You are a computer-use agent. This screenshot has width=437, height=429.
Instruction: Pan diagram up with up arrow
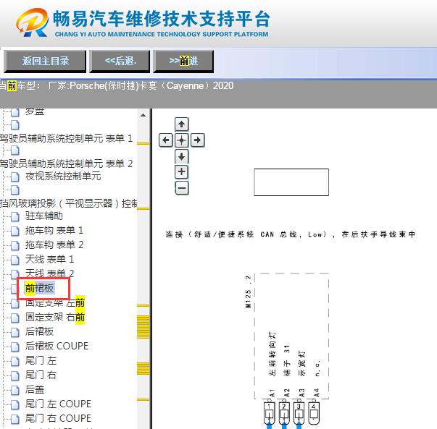[181, 124]
